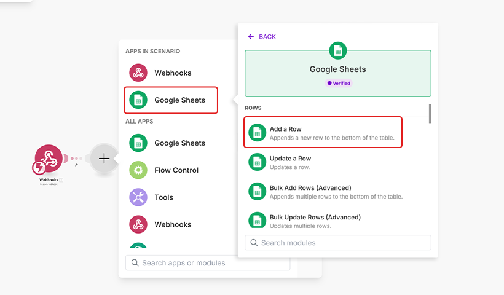The image size is (504, 295).
Task: Click Google Sheets icon under All Apps
Action: pyautogui.click(x=138, y=143)
